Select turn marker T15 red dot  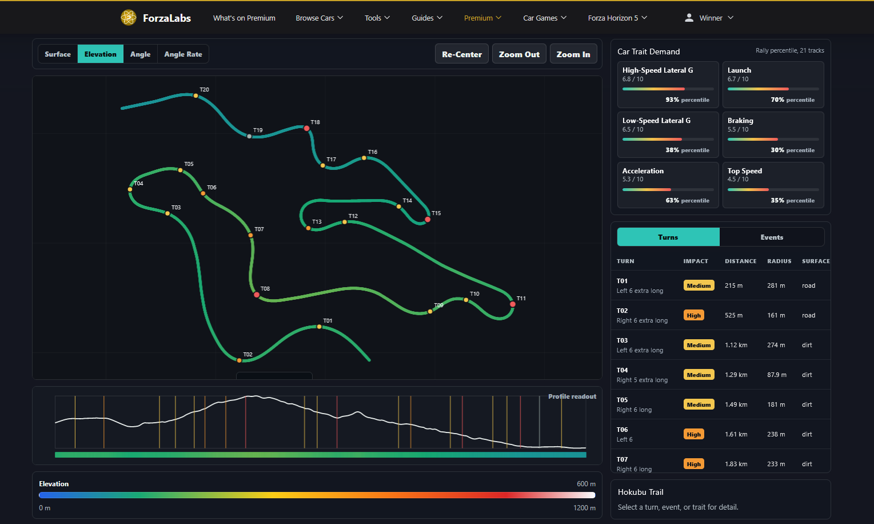click(x=428, y=219)
